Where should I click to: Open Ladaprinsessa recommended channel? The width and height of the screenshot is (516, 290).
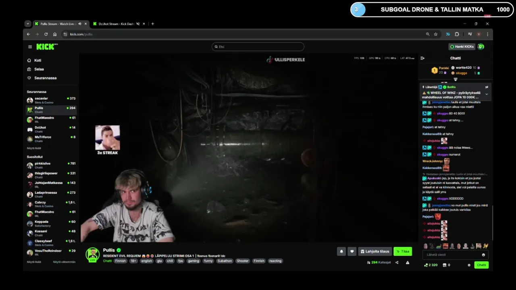(51, 194)
